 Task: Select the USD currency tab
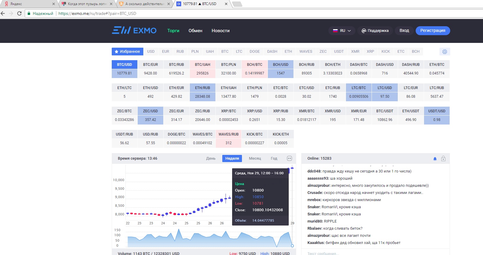151,52
